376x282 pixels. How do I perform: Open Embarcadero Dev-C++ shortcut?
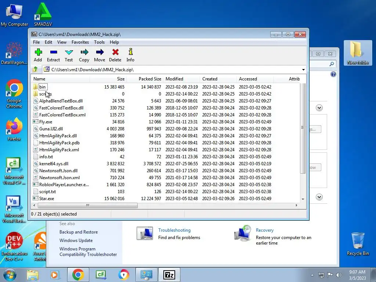pyautogui.click(x=14, y=246)
